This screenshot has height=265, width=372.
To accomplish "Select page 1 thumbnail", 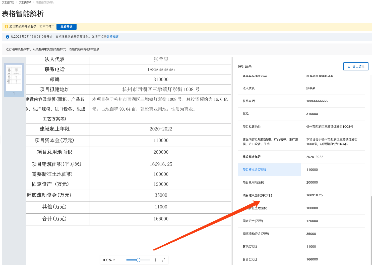I will [14, 80].
